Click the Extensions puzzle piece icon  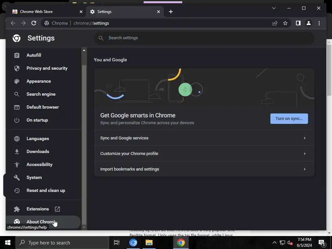click(17, 209)
